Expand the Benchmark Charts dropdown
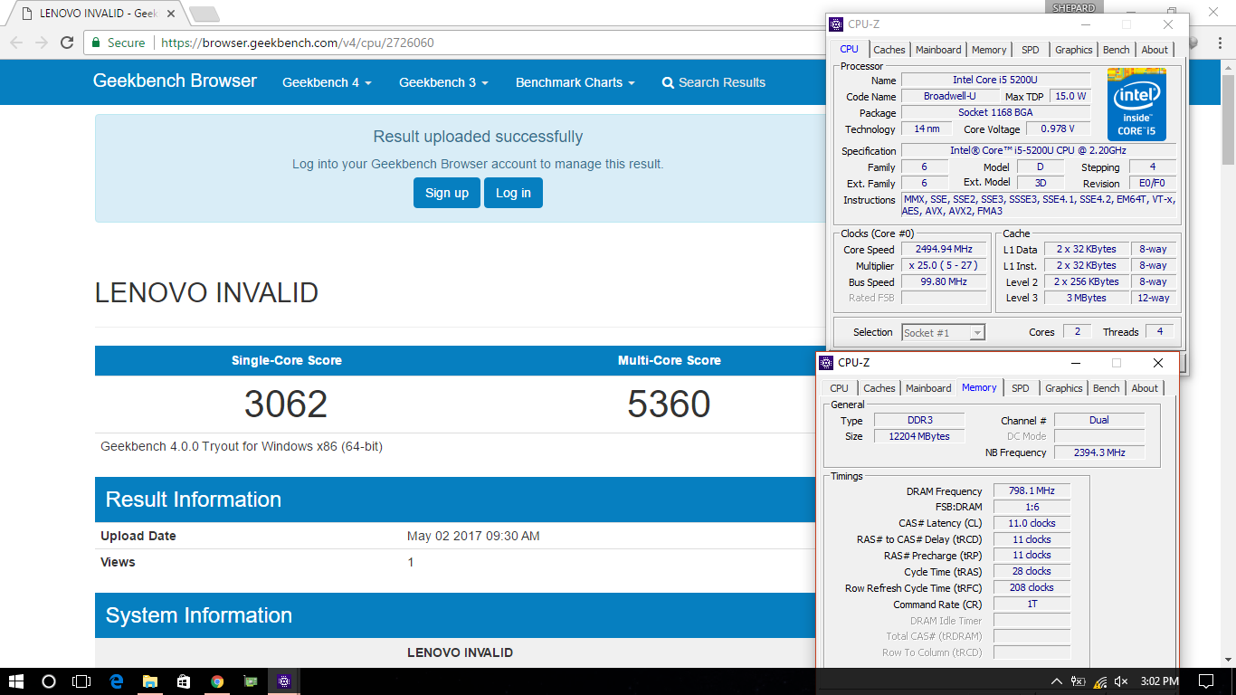The image size is (1236, 695). click(575, 82)
